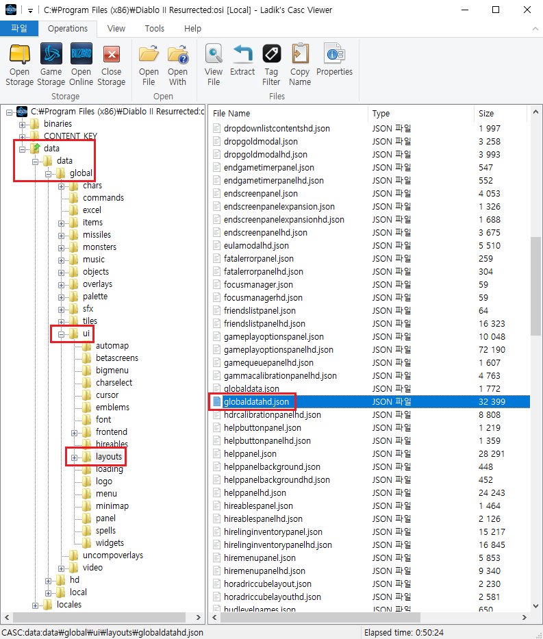Image resolution: width=543 pixels, height=639 pixels.
Task: Click the file list scroll up arrow
Action: 535,112
